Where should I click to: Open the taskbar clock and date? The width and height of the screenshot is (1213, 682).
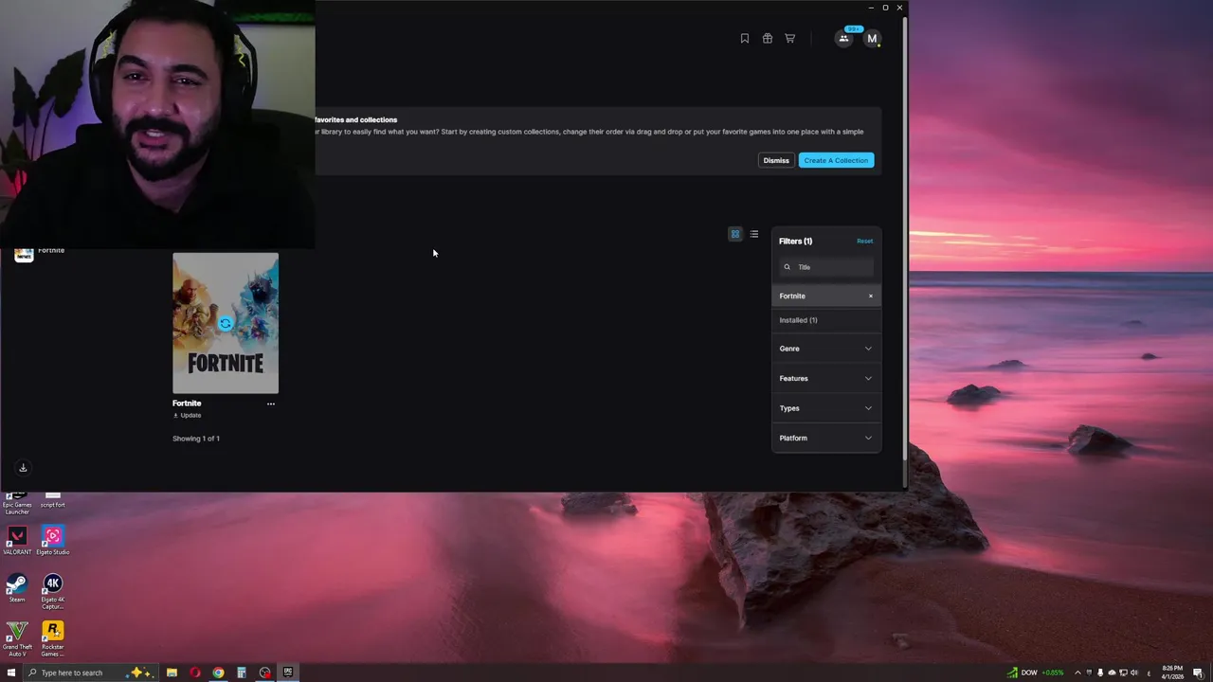[1172, 673]
